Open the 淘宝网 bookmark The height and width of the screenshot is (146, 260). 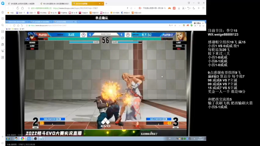pyautogui.click(x=52, y=13)
